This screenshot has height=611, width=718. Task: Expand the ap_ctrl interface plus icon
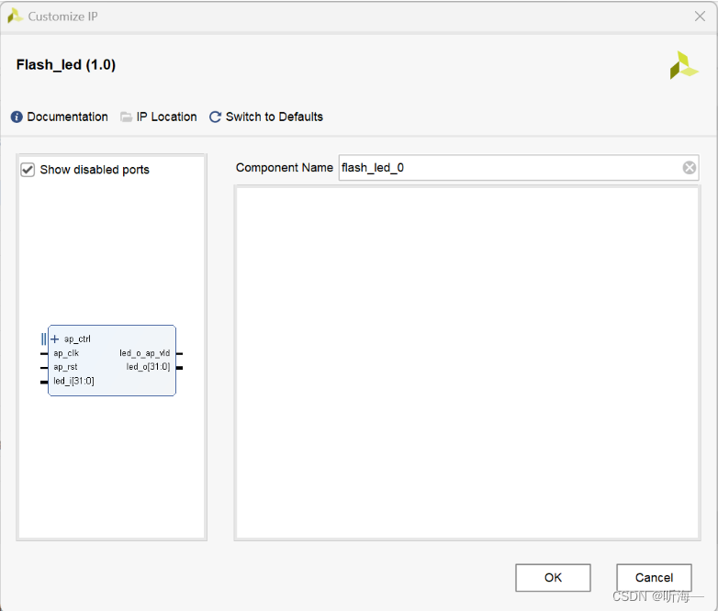[55, 339]
